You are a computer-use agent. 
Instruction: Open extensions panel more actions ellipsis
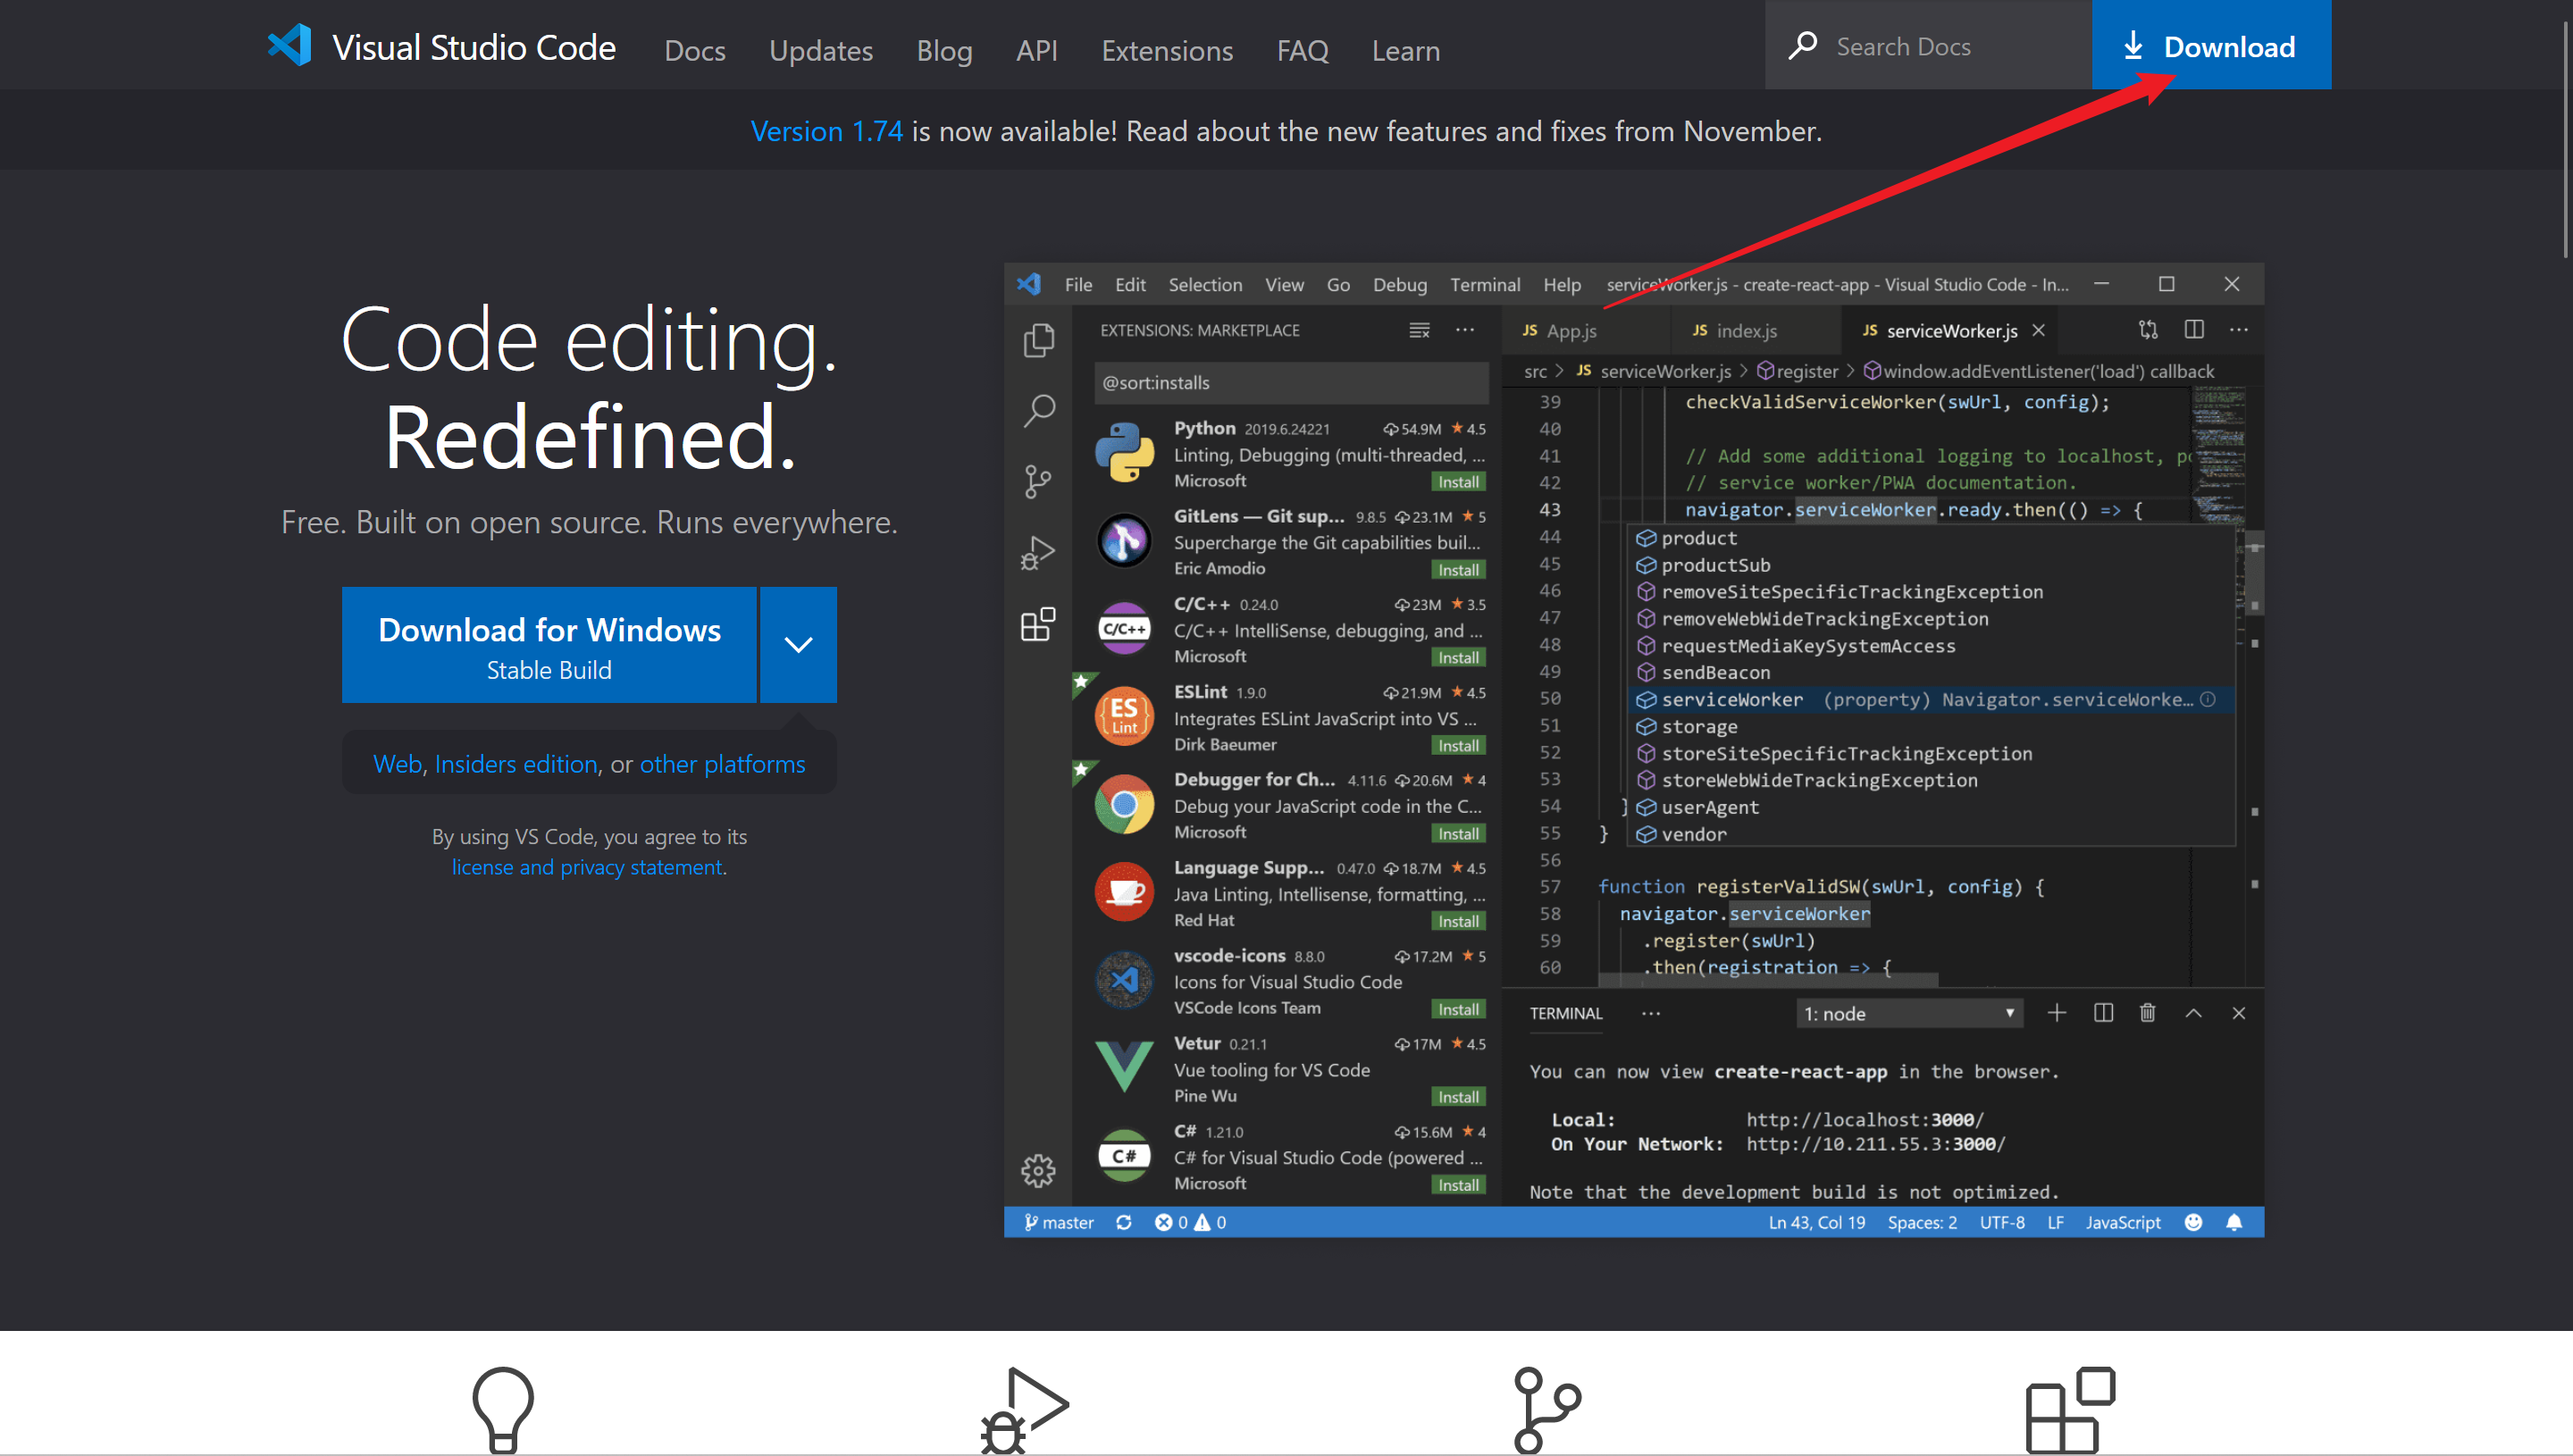click(x=1465, y=330)
